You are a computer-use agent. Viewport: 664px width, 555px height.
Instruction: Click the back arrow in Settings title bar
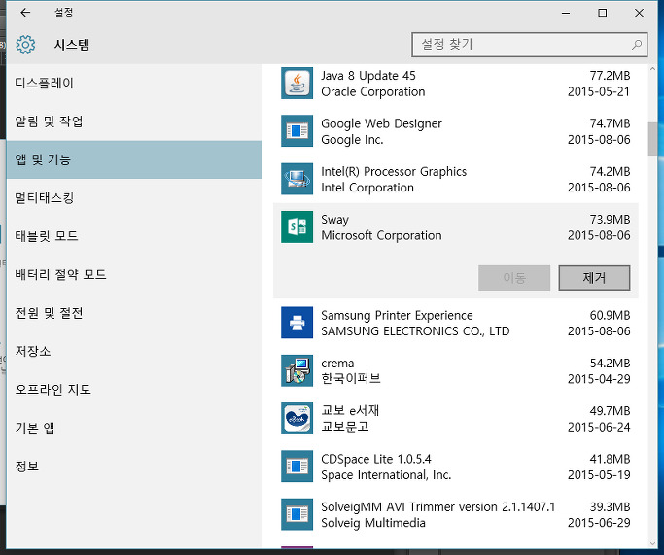tap(25, 13)
